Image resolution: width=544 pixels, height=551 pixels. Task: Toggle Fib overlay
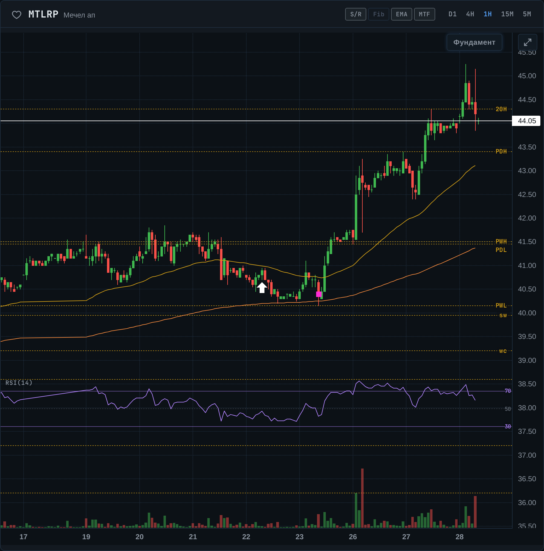[379, 14]
